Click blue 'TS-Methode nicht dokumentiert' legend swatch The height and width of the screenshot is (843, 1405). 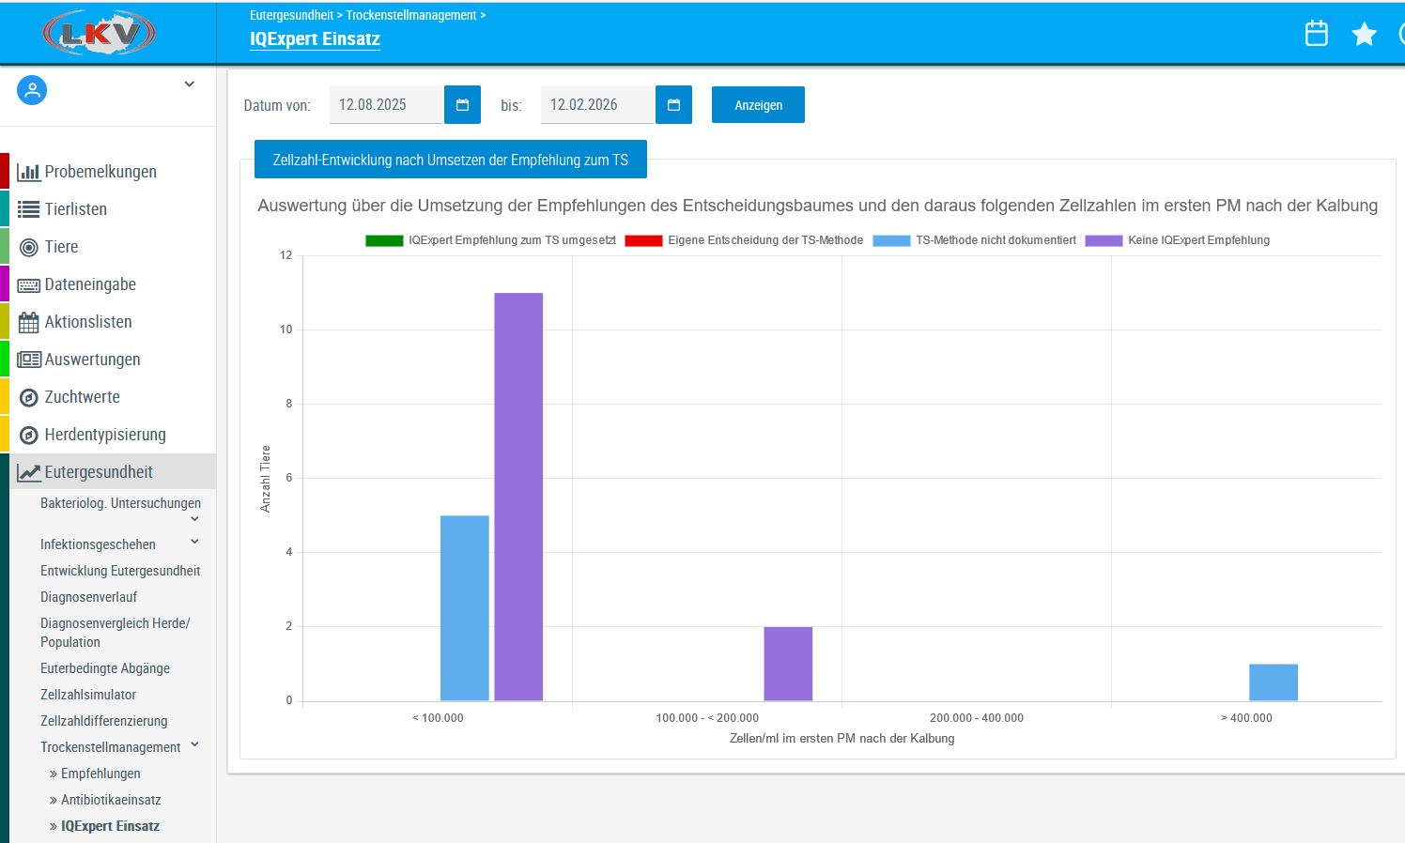891,240
